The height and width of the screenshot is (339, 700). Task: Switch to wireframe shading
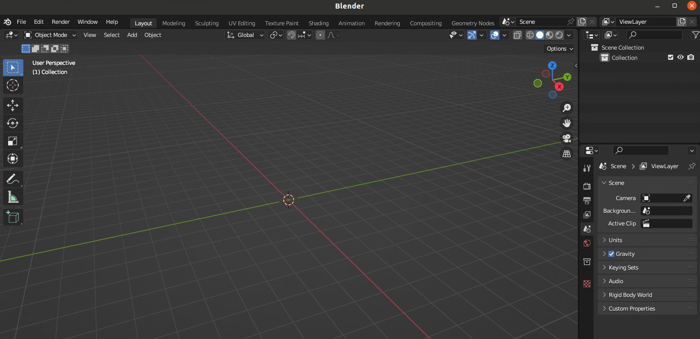(530, 35)
